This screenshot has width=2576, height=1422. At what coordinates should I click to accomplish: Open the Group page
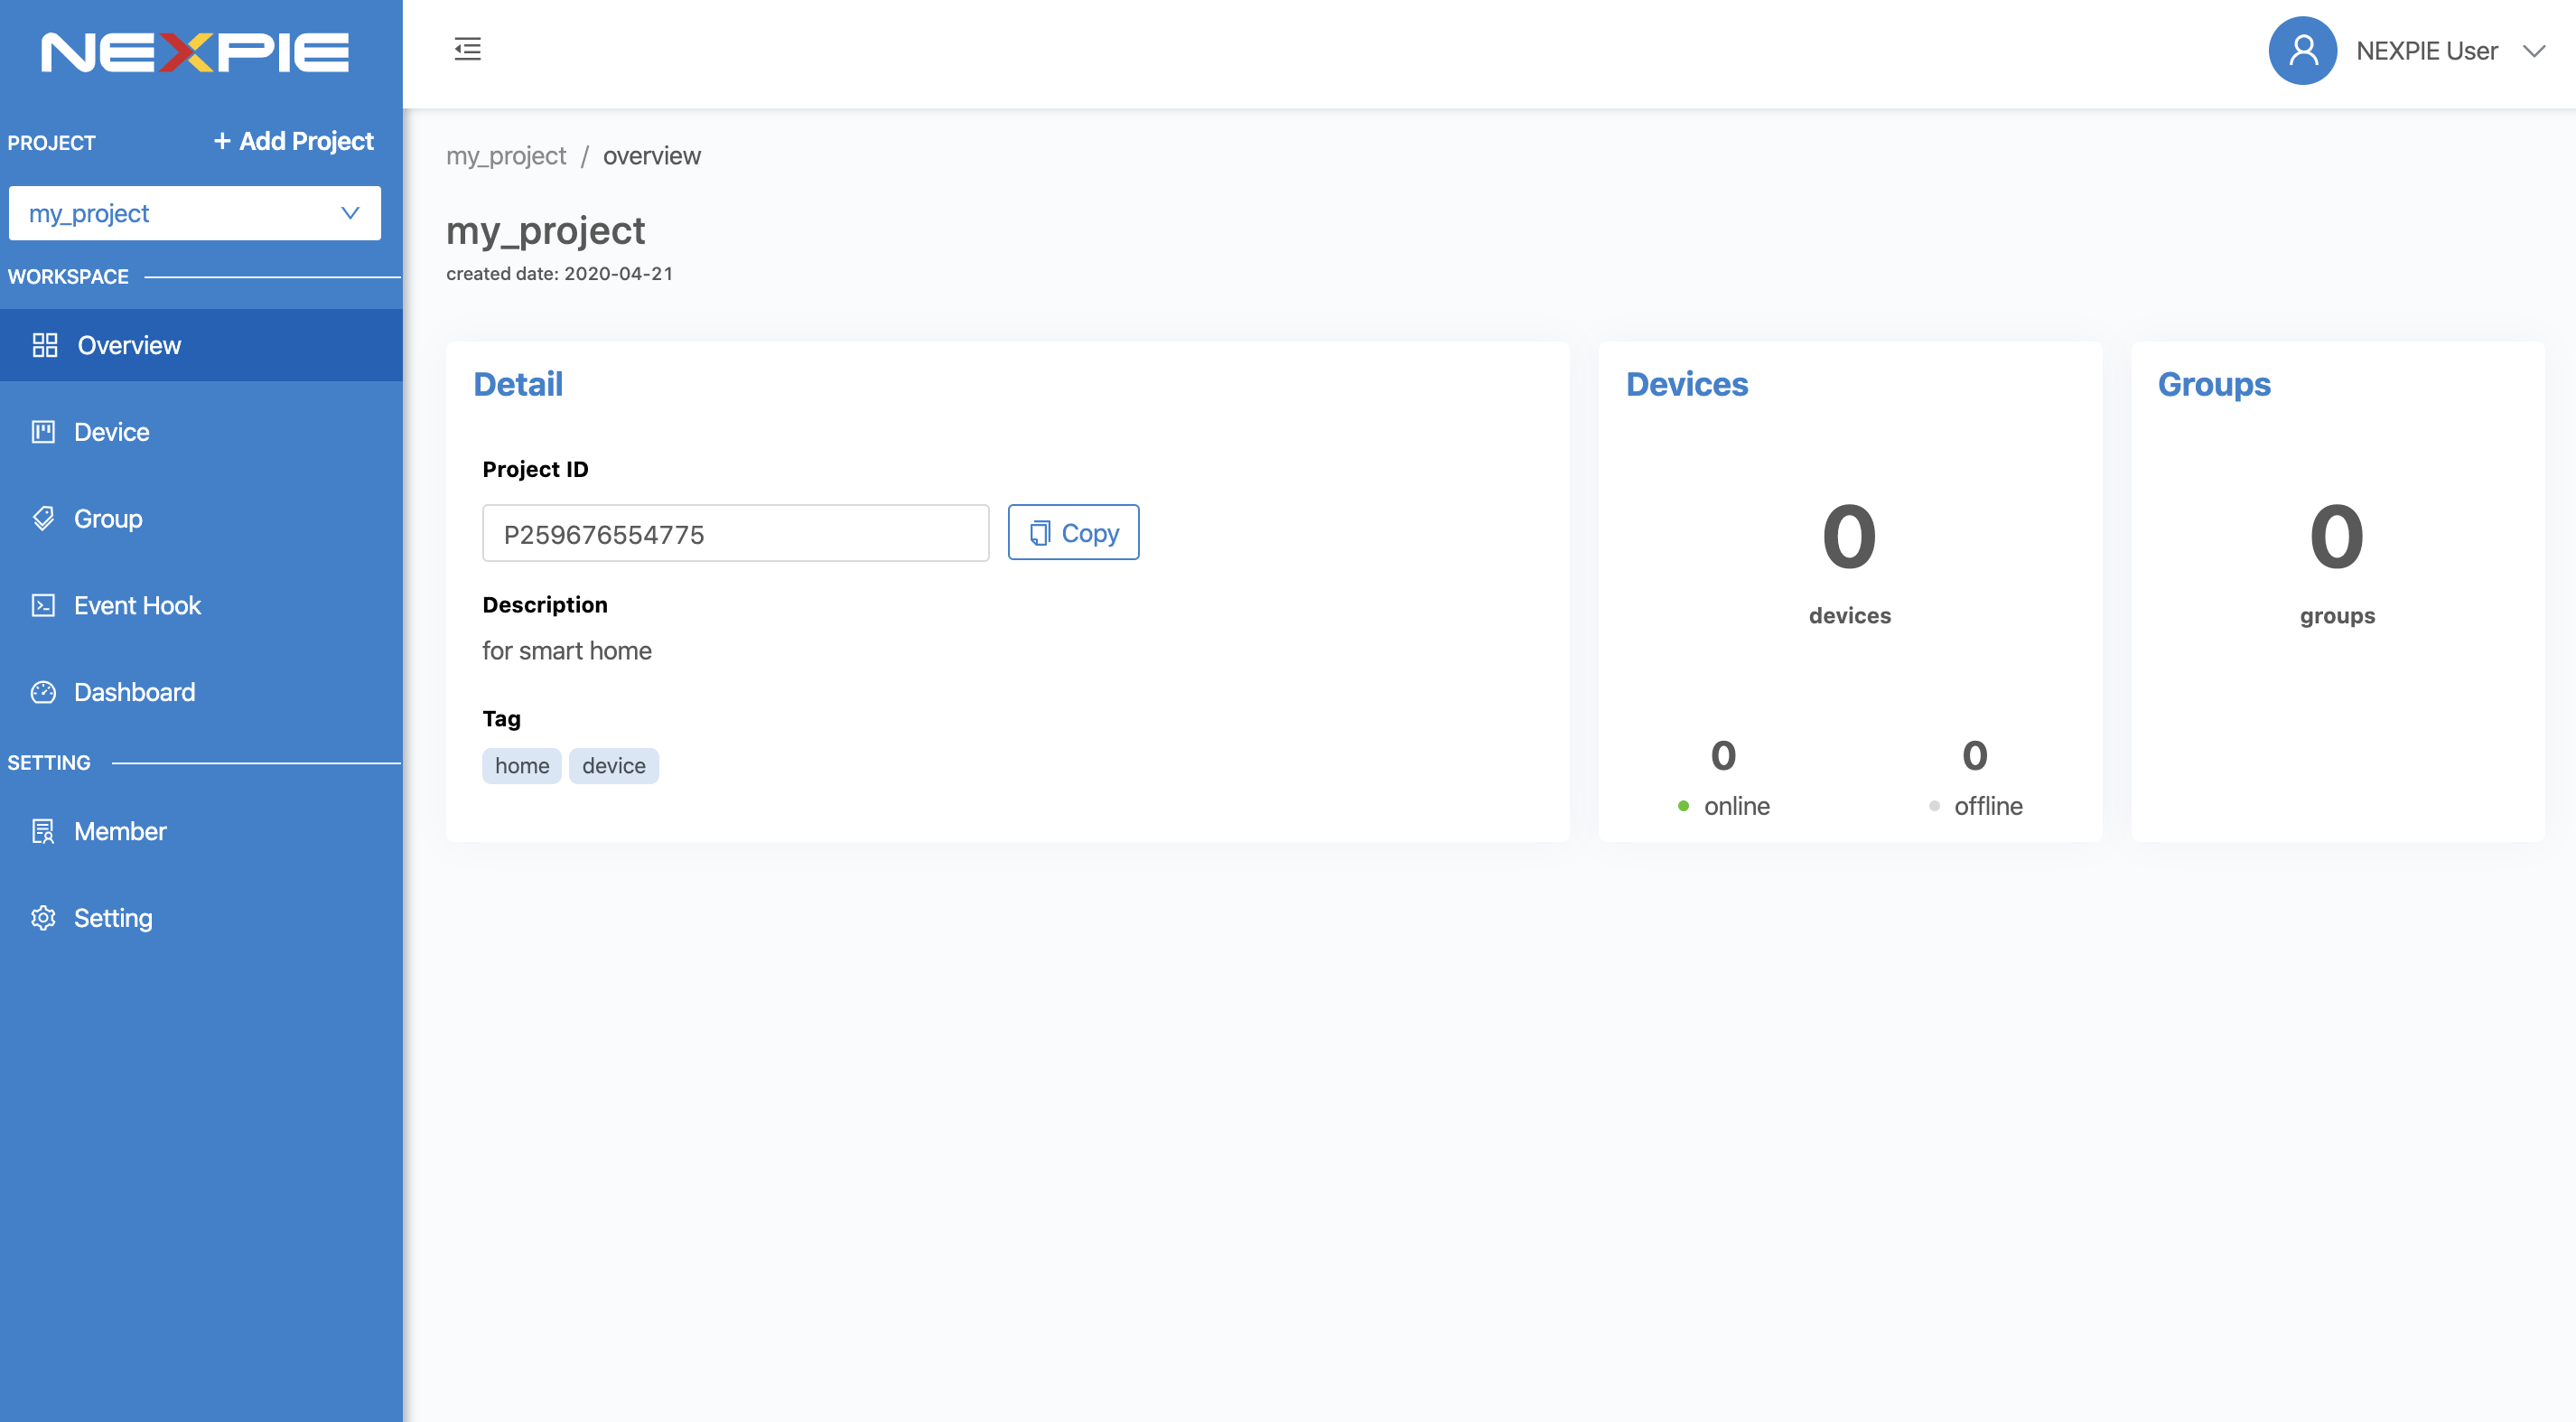pyautogui.click(x=201, y=519)
